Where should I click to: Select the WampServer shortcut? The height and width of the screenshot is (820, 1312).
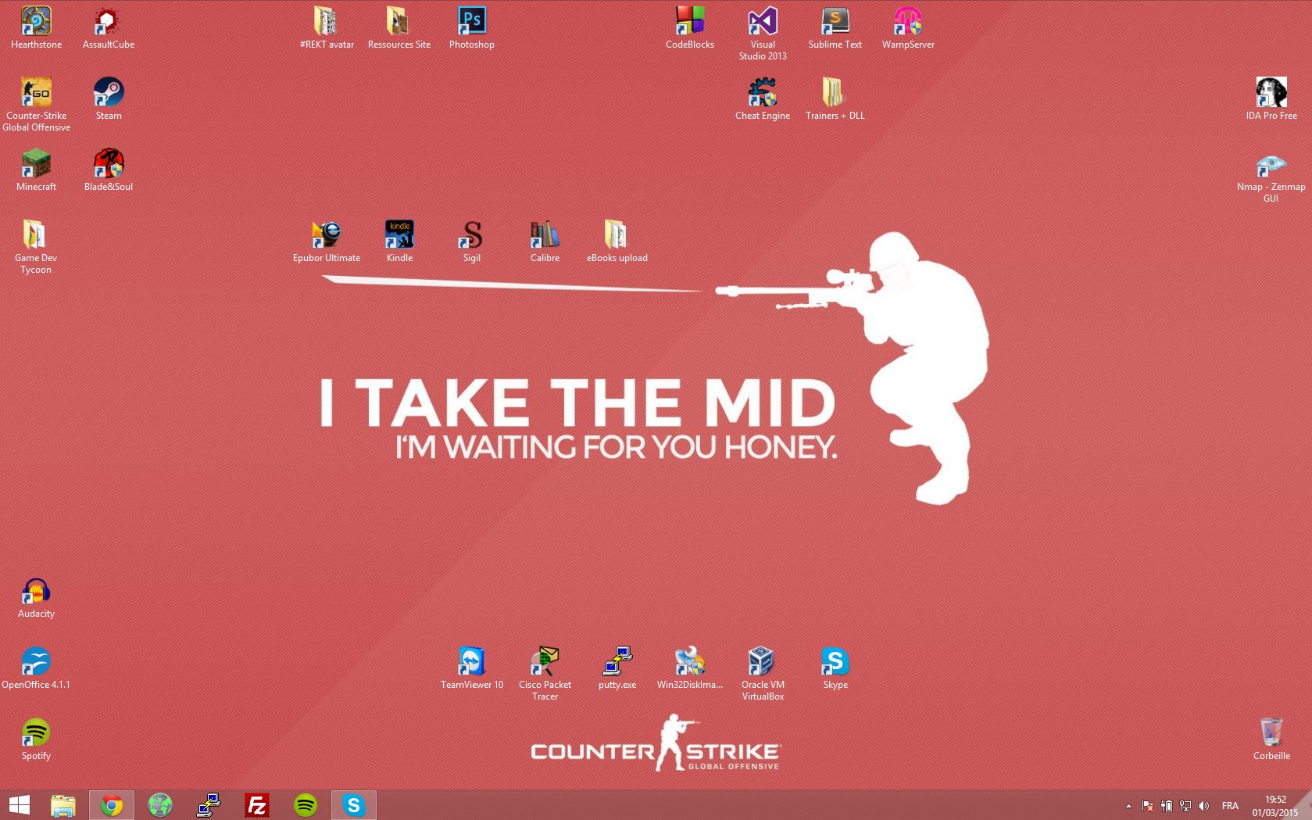coord(908,28)
